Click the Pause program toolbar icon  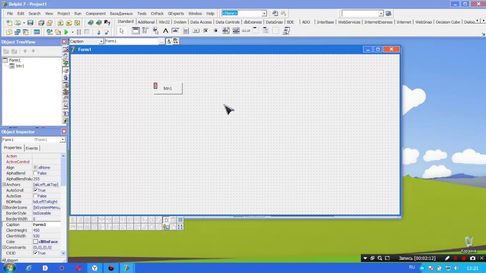tap(79, 32)
